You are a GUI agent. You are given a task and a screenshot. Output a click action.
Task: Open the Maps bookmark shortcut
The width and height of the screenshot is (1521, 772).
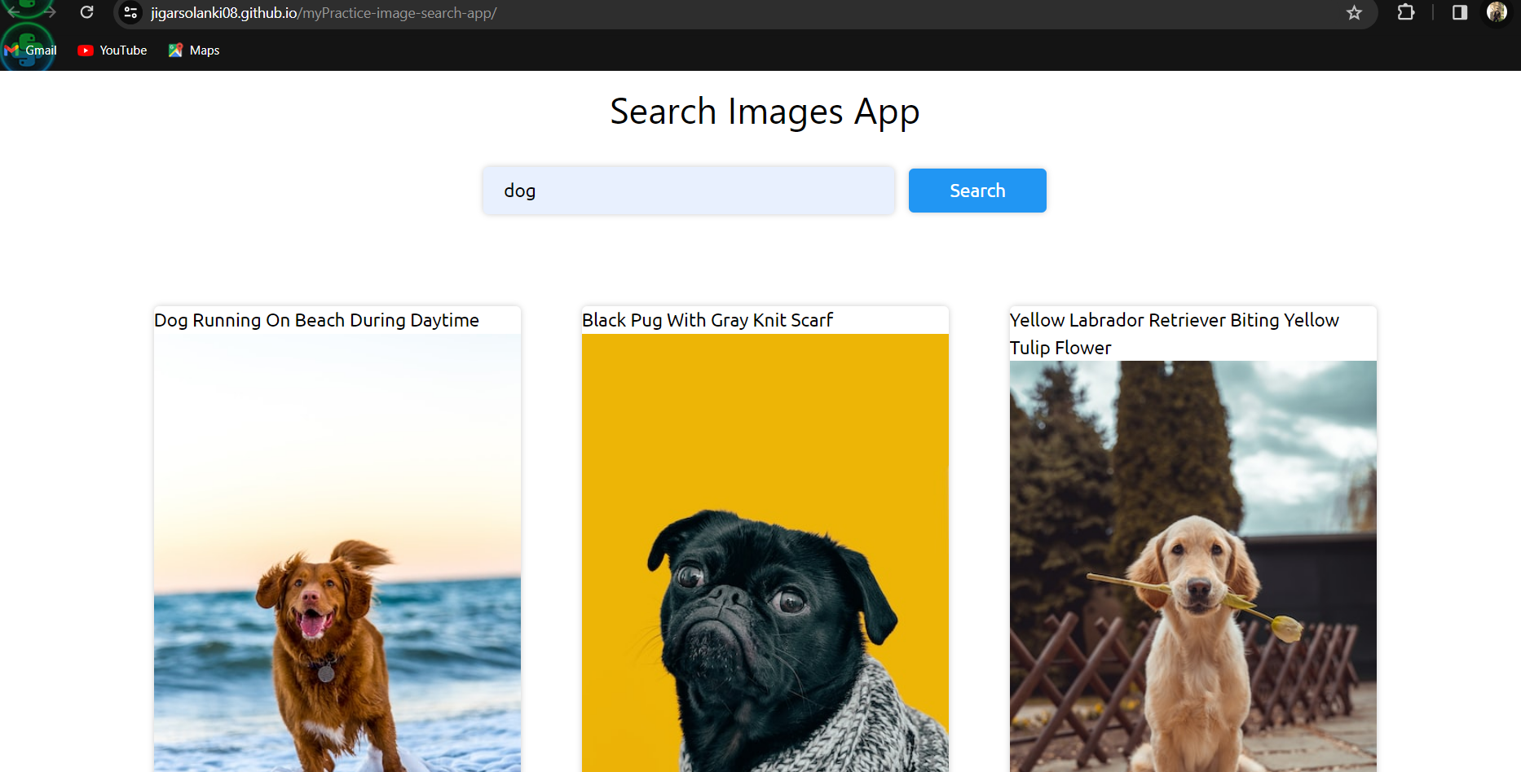coord(193,50)
